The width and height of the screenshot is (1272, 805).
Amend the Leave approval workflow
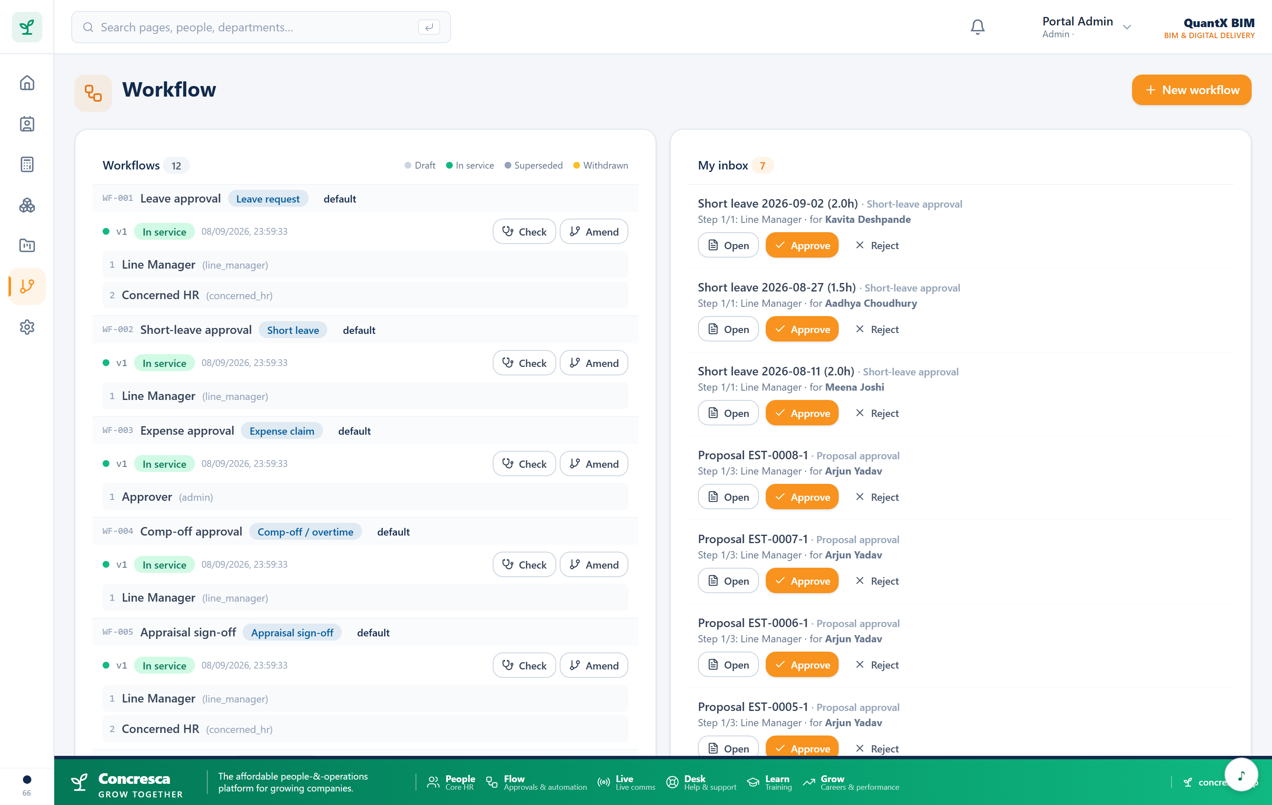[594, 231]
